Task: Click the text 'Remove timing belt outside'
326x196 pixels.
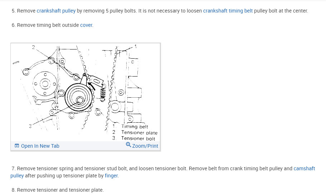Action: 48,25
